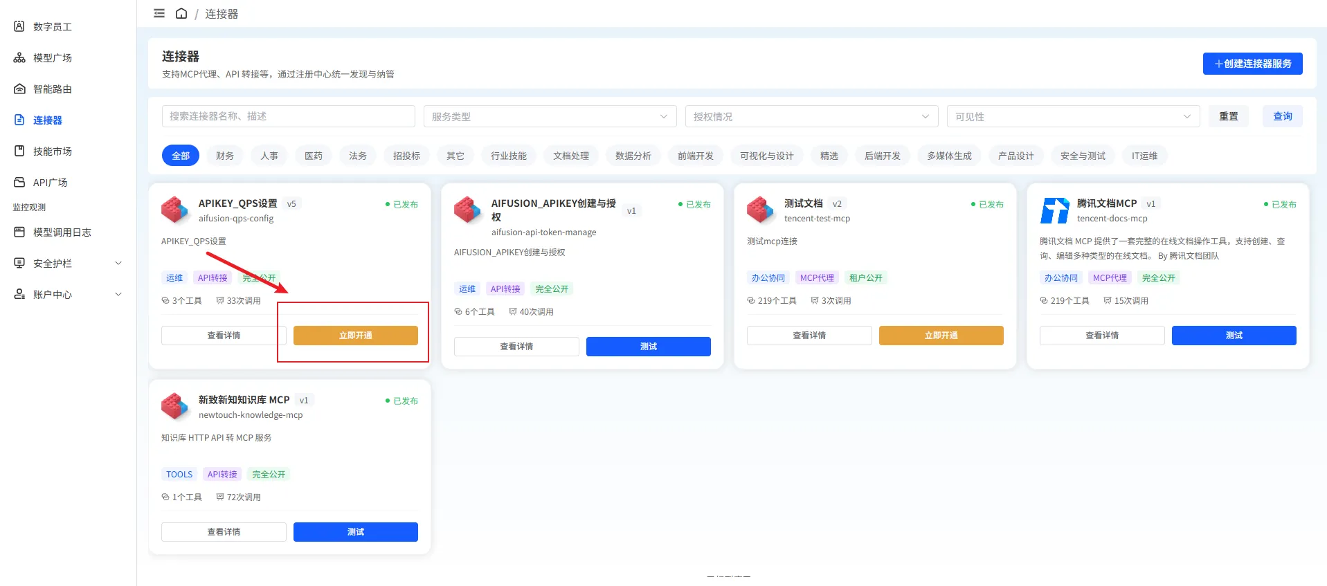
Task: Click the 安全护栏 shield icon
Action: tap(19, 263)
